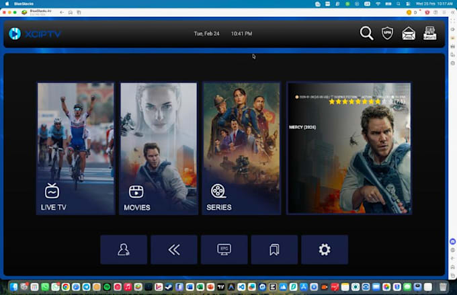Open the user account button
The height and width of the screenshot is (295, 457).
tap(124, 249)
